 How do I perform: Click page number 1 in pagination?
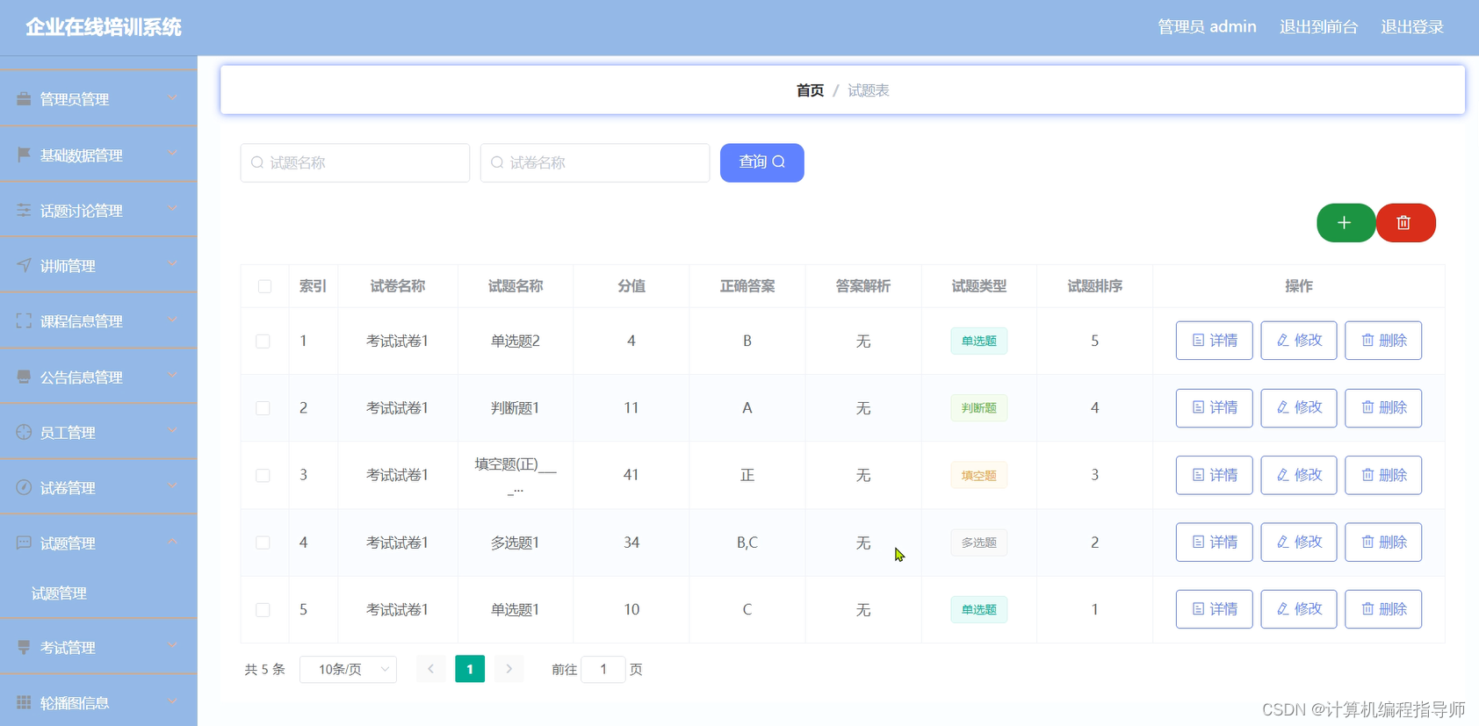click(x=470, y=669)
